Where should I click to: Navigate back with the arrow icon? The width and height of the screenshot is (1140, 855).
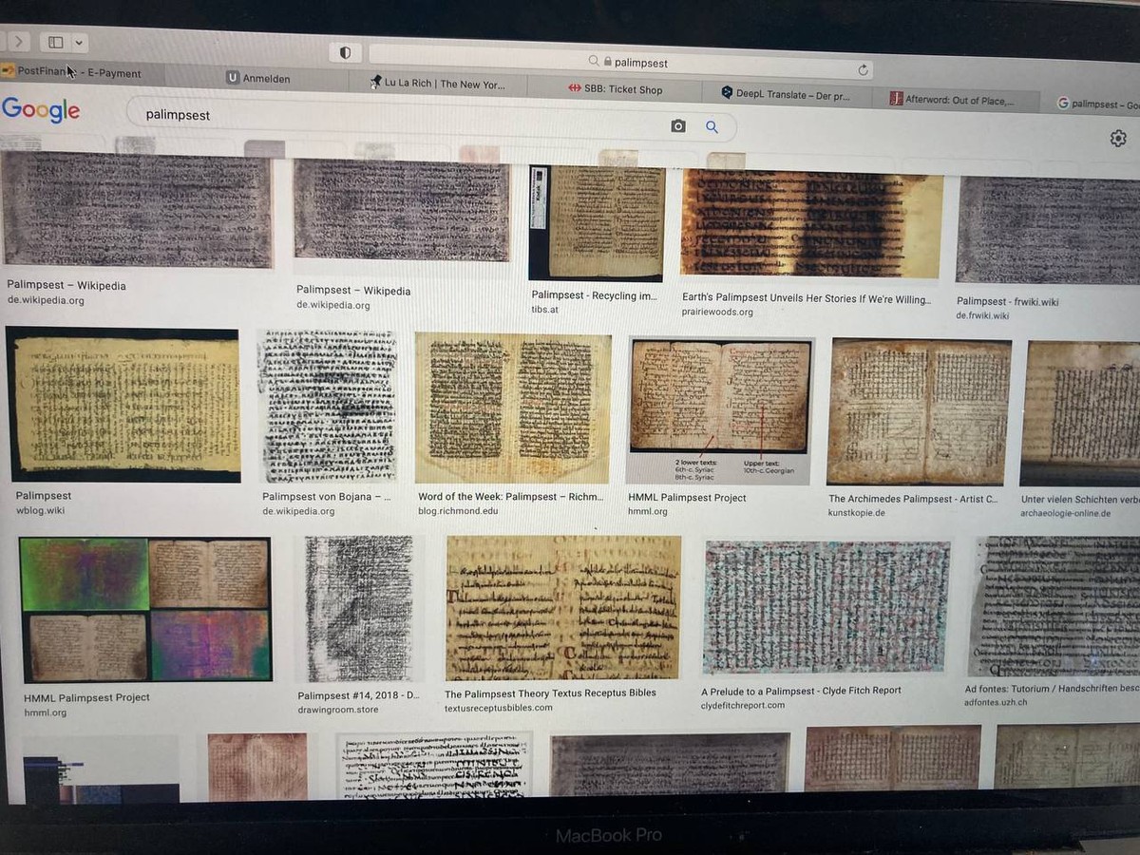point(19,42)
